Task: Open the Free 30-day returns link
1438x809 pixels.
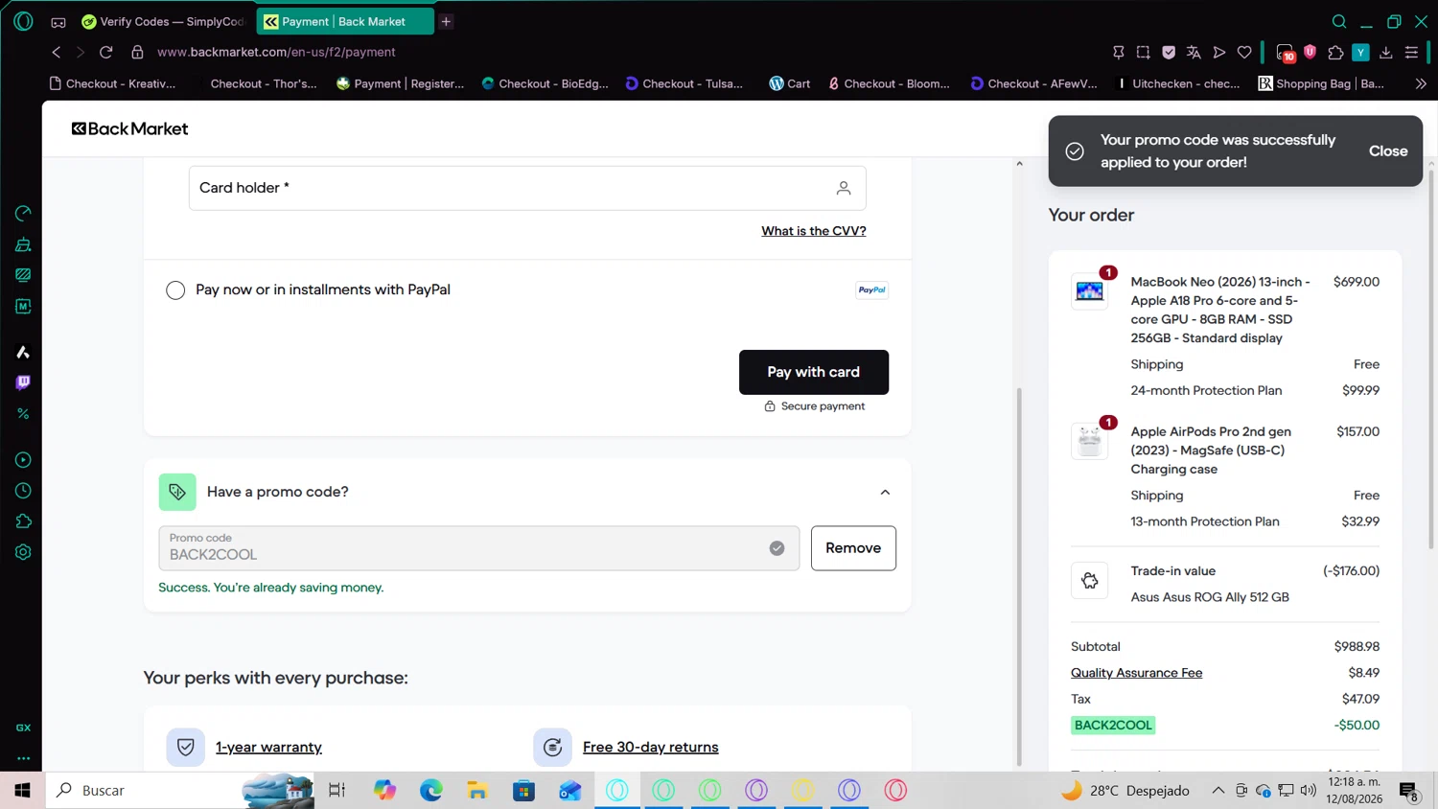Action: tap(650, 747)
